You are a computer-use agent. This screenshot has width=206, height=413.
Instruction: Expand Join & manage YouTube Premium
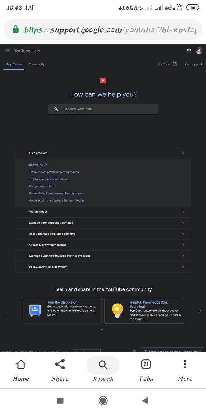(103, 234)
